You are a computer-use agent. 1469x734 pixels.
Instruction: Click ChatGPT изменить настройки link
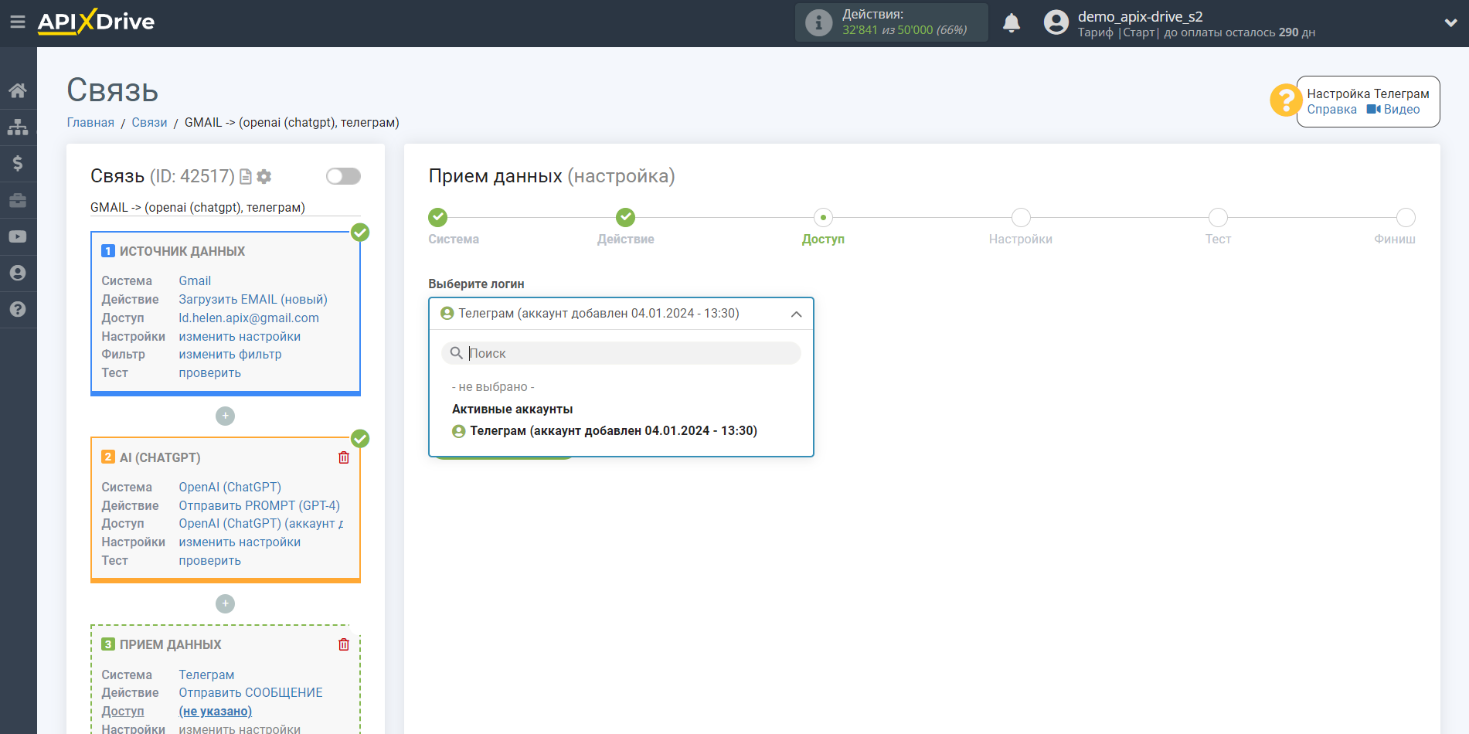point(240,542)
